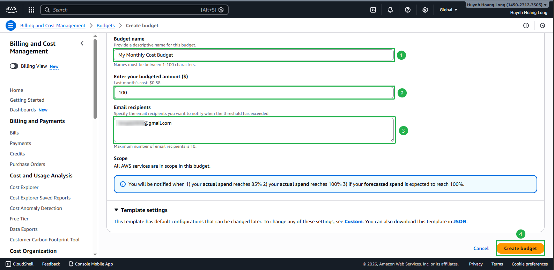This screenshot has width=554, height=270.
Task: Click the budgeted amount input field
Action: click(x=254, y=93)
